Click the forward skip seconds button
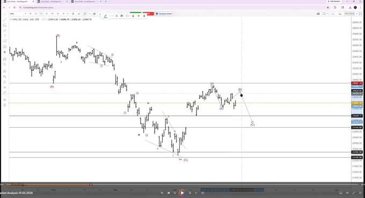 point(189,193)
